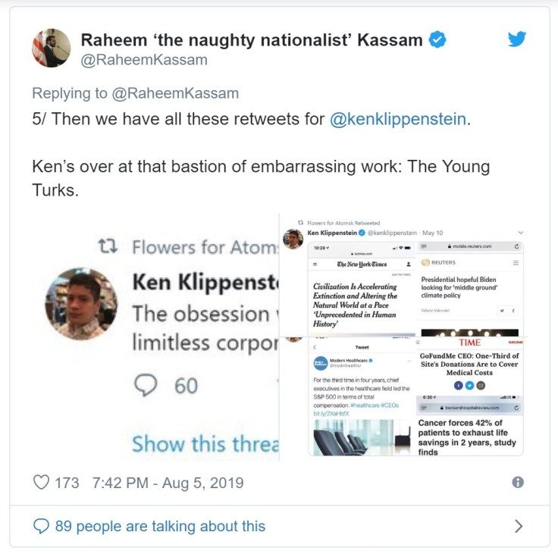Image resolution: width=558 pixels, height=554 pixels.
Task: Click the blue conversation bubble icon
Action: pyautogui.click(x=42, y=525)
